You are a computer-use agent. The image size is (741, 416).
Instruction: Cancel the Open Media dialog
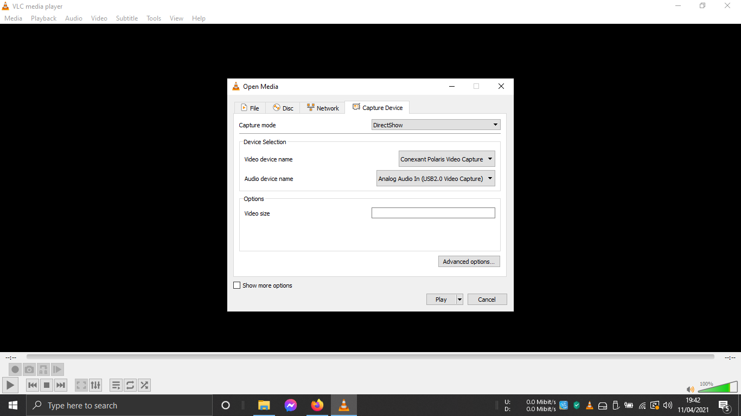click(487, 299)
